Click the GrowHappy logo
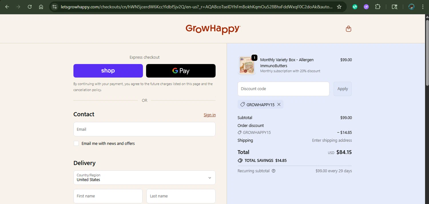 tap(213, 29)
